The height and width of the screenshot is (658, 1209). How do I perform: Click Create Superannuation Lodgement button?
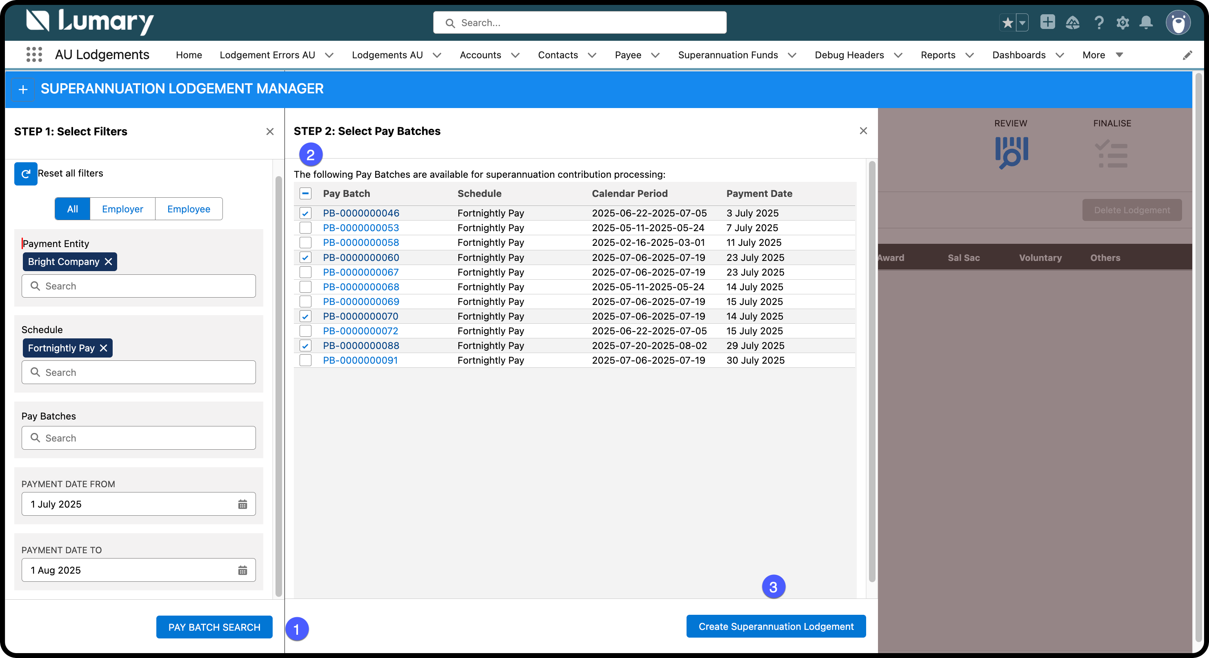click(x=776, y=627)
